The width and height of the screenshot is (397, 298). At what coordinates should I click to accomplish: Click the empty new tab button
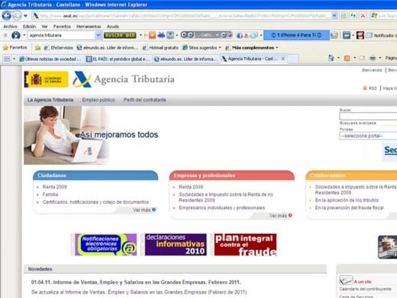pyautogui.click(x=293, y=59)
